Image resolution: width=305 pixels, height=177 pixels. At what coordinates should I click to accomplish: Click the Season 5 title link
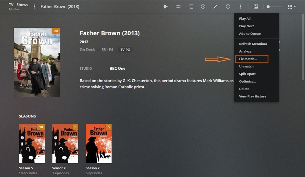click(26, 168)
